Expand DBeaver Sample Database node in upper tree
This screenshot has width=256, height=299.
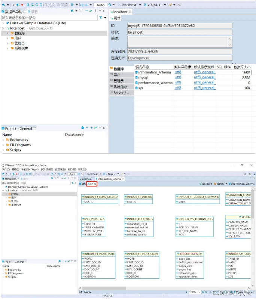click(x=3, y=23)
